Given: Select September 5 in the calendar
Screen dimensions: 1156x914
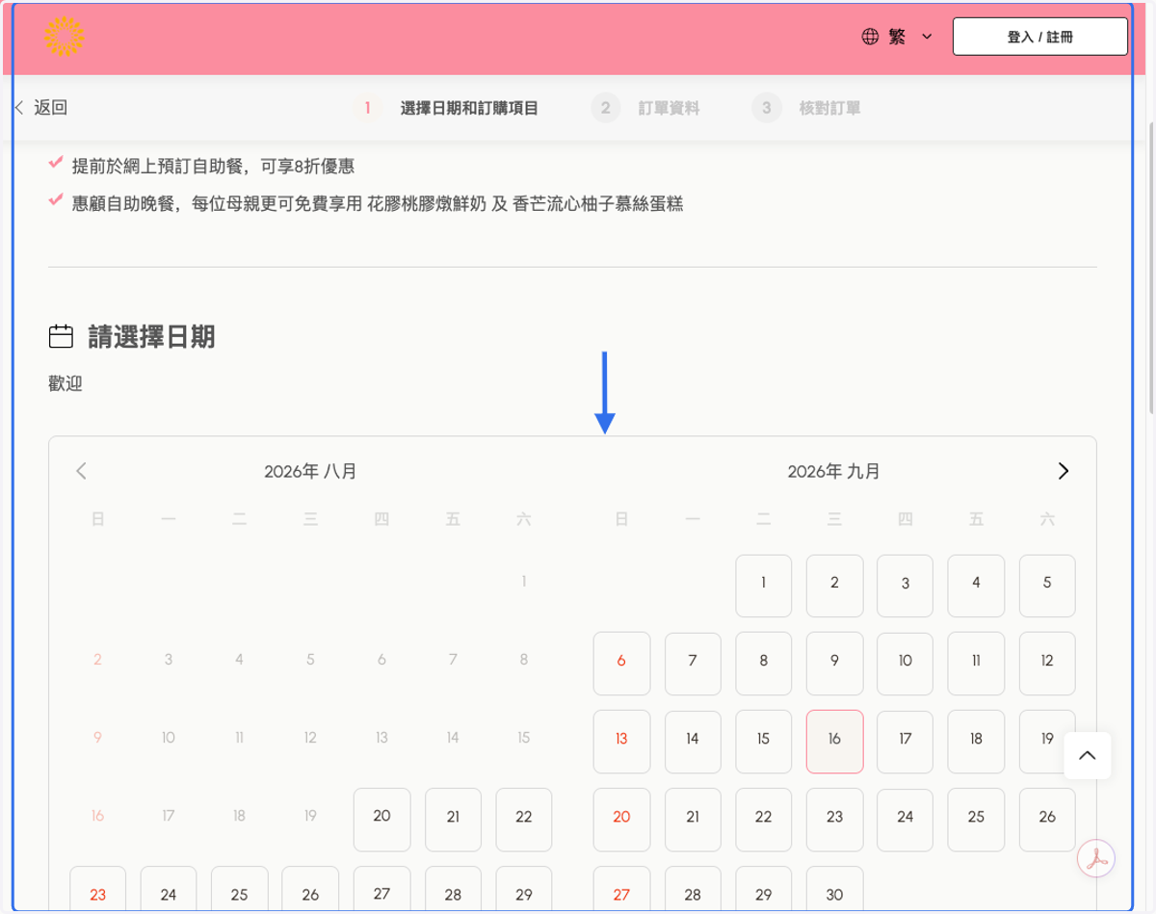Looking at the screenshot, I should pos(1047,586).
